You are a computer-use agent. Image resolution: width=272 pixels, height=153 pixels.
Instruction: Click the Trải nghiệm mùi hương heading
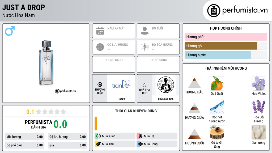point(226,68)
